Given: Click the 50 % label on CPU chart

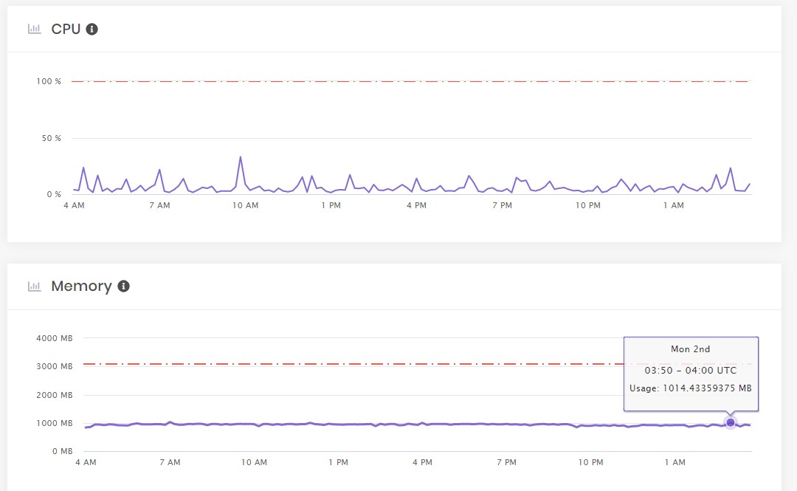Looking at the screenshot, I should (52, 138).
